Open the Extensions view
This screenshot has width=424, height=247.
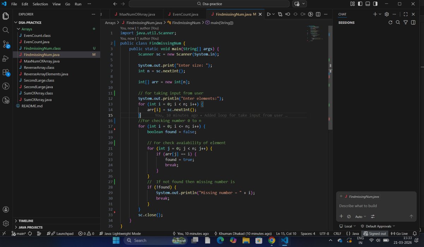coord(6,72)
